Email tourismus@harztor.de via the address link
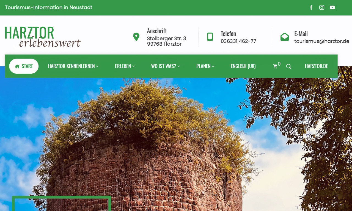Image resolution: width=352 pixels, height=211 pixels. [x=321, y=41]
